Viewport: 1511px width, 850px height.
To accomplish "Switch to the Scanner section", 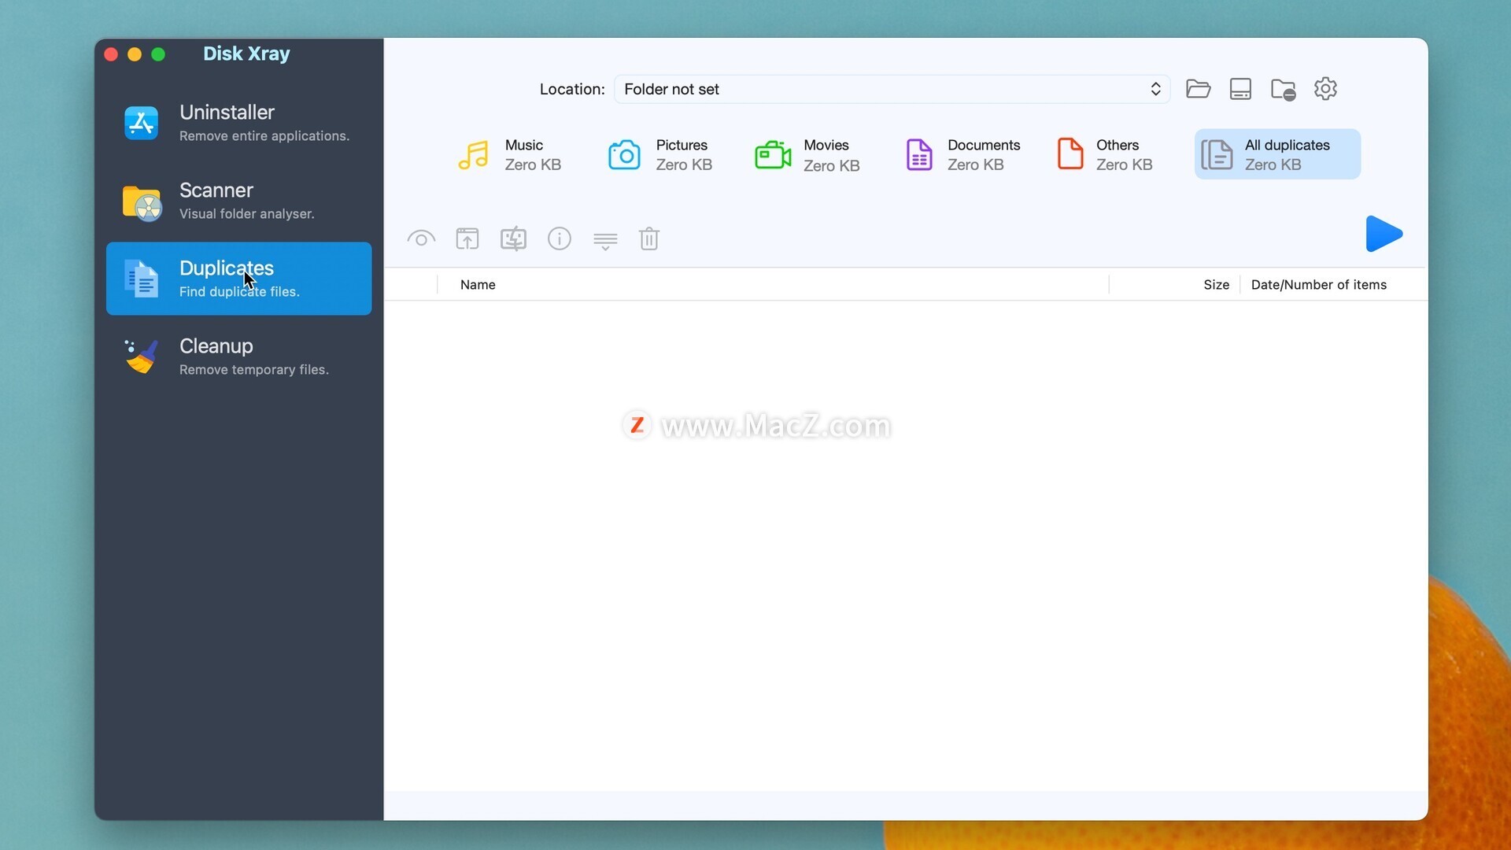I will (x=238, y=201).
